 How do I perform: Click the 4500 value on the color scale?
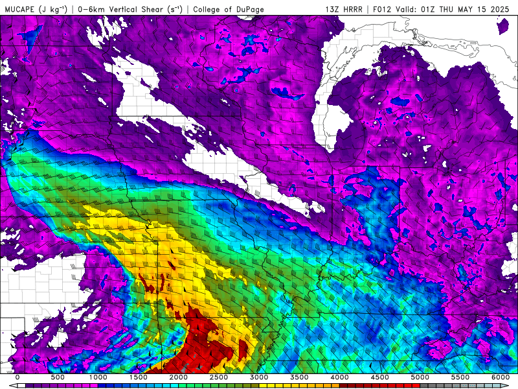(x=379, y=377)
